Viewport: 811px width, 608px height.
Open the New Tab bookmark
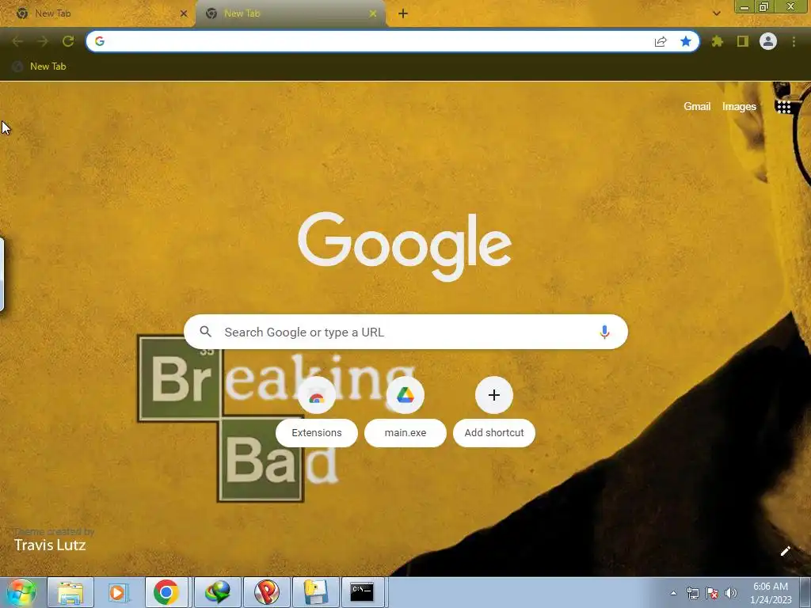point(40,66)
